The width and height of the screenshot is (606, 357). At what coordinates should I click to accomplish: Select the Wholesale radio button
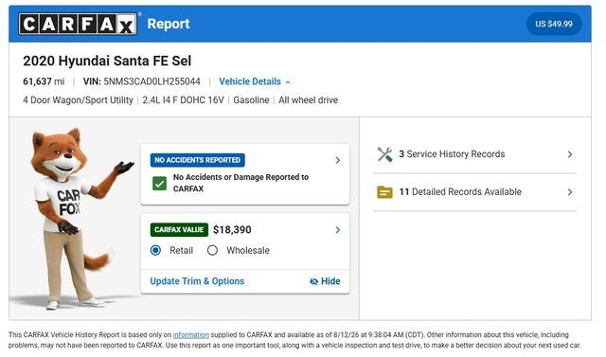pos(212,250)
